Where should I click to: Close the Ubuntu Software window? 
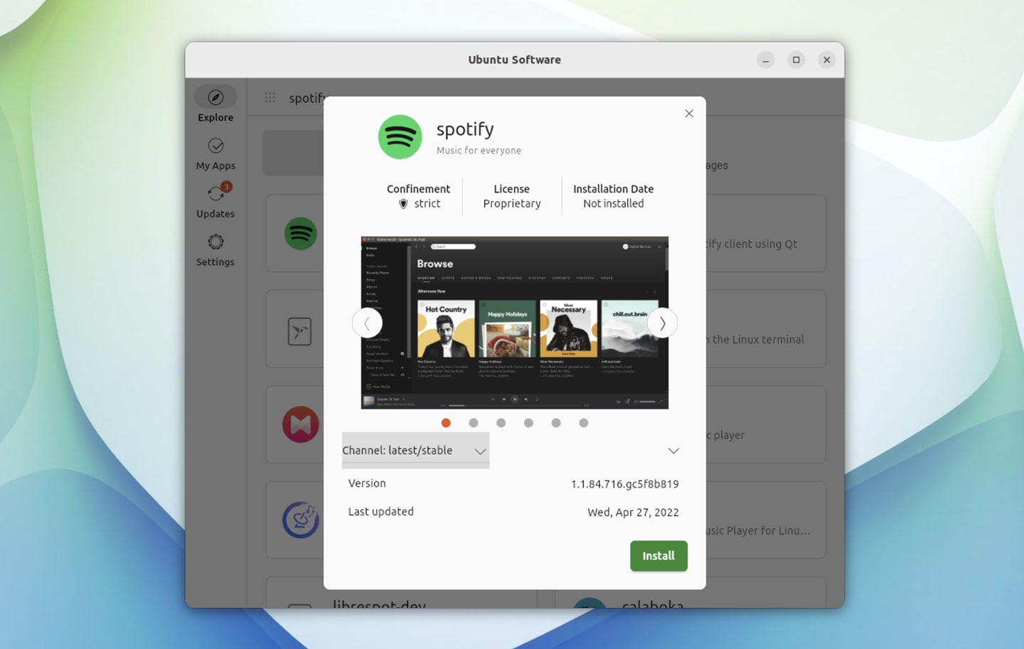click(x=827, y=60)
